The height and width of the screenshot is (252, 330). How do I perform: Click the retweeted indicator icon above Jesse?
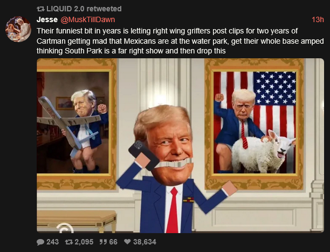pos(40,9)
